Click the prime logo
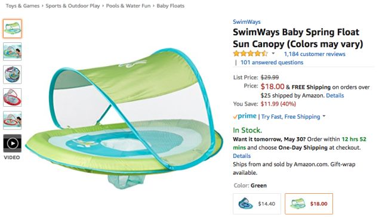Screen dimensions: 382x217 [x=245, y=116]
